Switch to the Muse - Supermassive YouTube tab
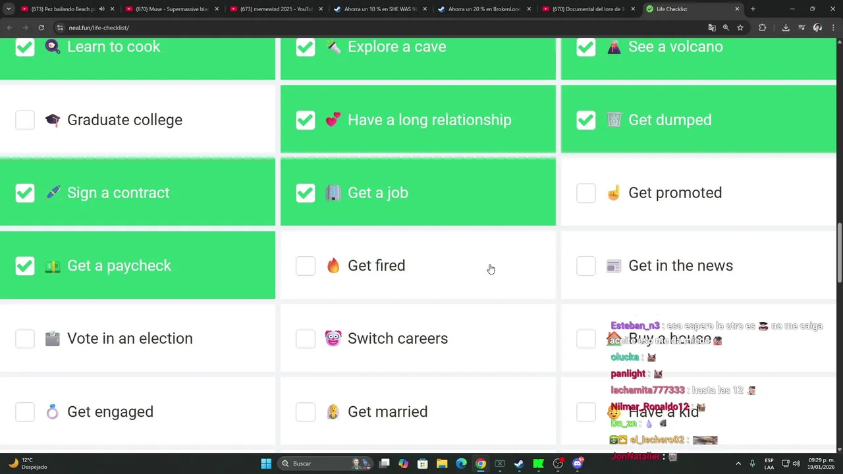This screenshot has height=474, width=843. (171, 9)
